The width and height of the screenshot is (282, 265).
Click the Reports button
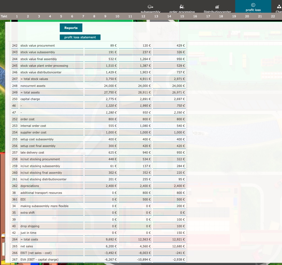71,28
